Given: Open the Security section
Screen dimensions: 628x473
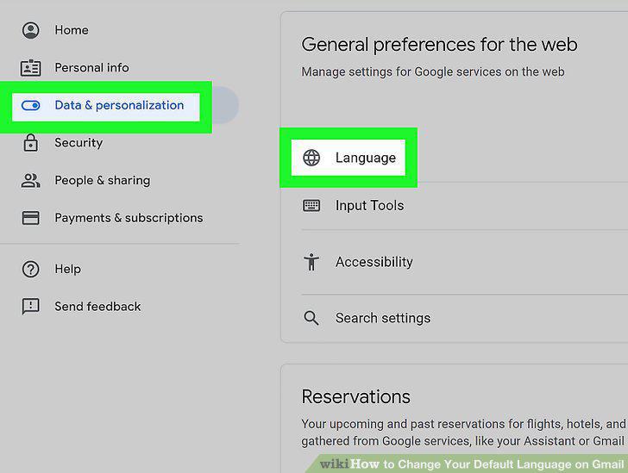Looking at the screenshot, I should (78, 142).
